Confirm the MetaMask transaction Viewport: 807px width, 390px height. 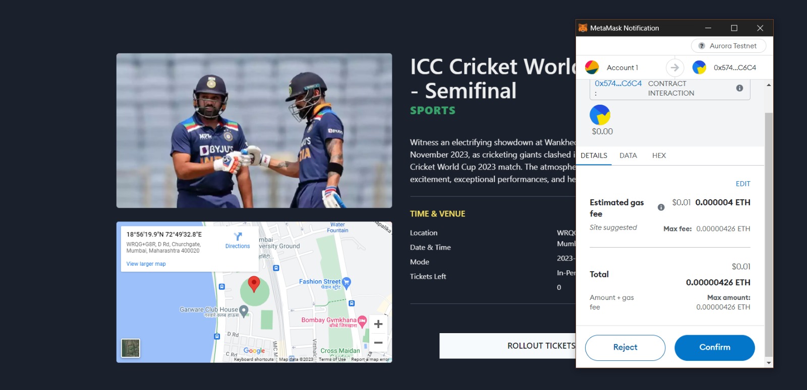pos(714,348)
